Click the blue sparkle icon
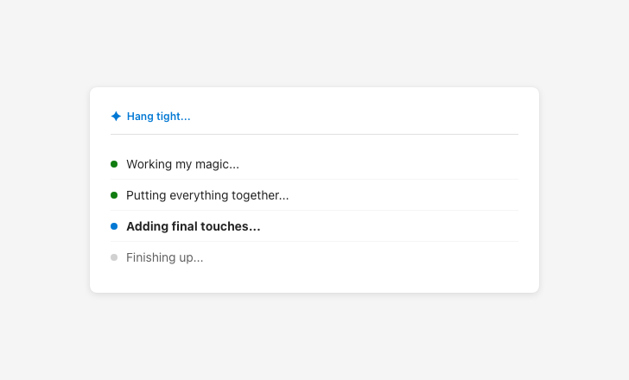629x380 pixels. [116, 117]
